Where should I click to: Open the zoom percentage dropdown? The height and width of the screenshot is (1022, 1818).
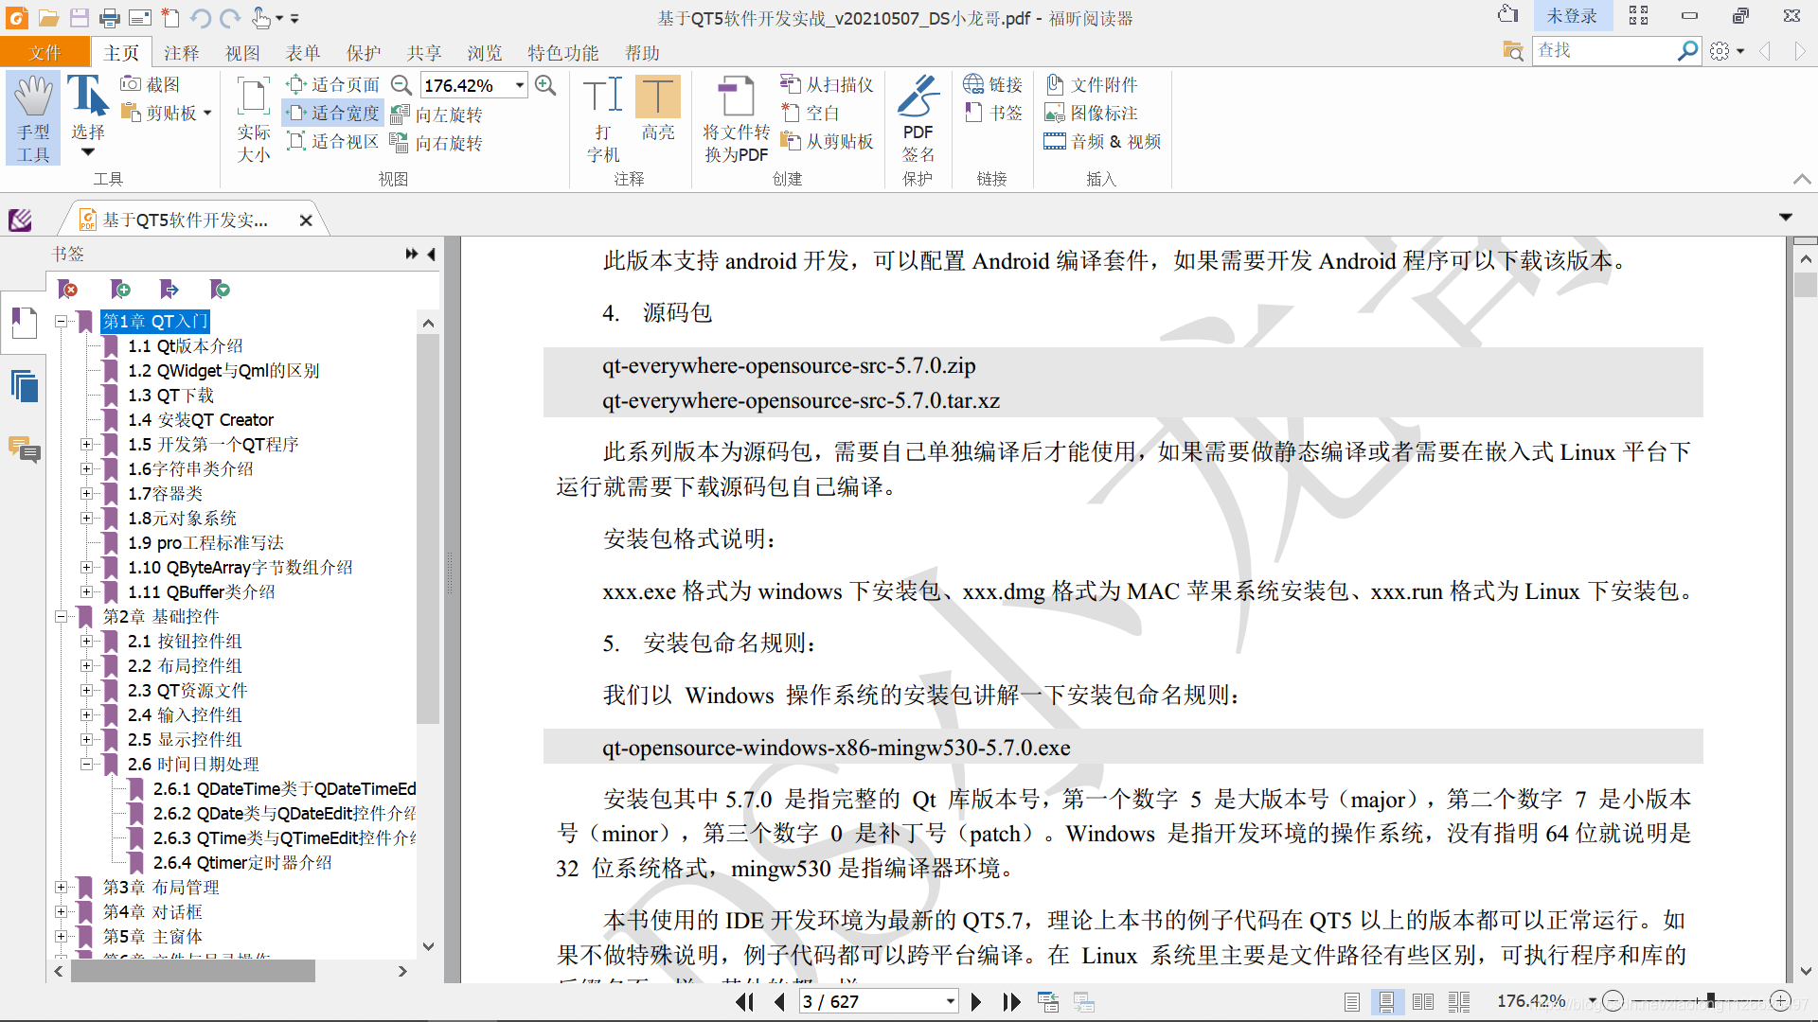pyautogui.click(x=520, y=85)
